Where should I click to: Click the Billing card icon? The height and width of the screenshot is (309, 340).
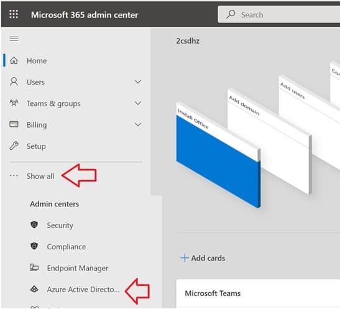(x=14, y=124)
